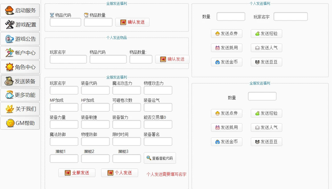
Task: Click 查看潜能代码 with the magnifier icon
Action: (160, 158)
